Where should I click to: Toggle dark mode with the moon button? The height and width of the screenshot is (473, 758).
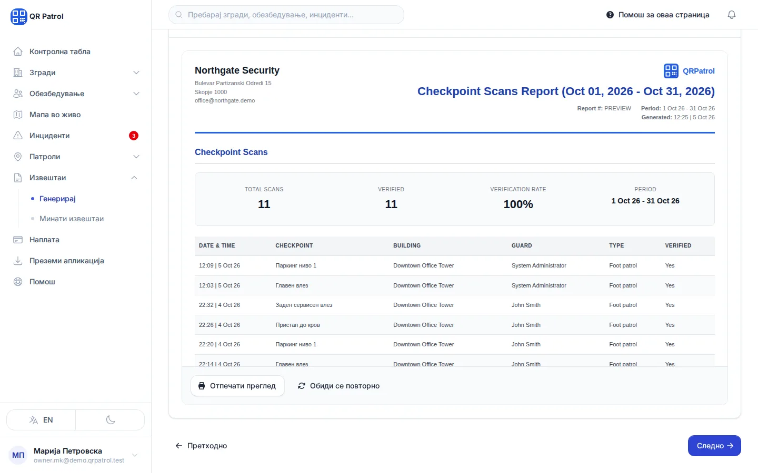(x=111, y=420)
